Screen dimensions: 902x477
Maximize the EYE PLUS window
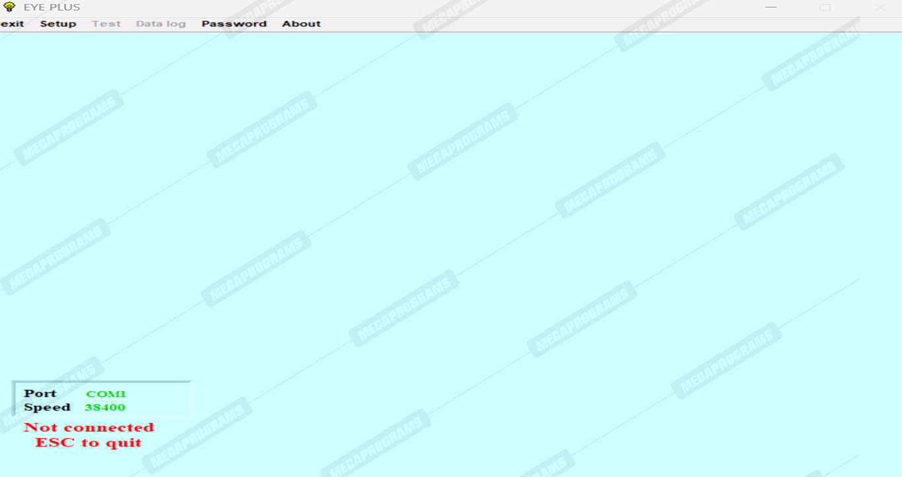pyautogui.click(x=825, y=7)
